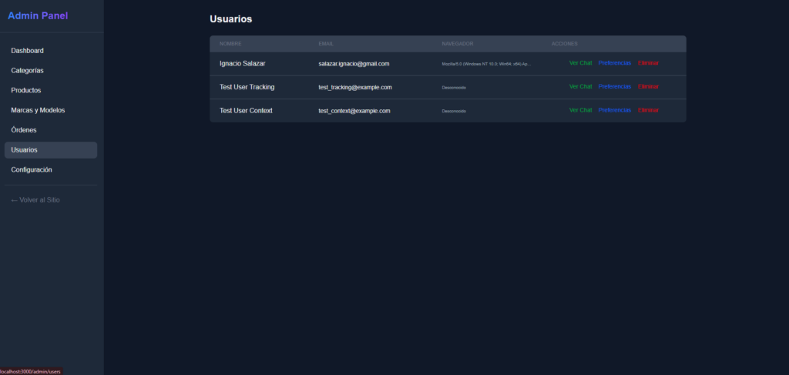This screenshot has height=375, width=789.
Task: Click the Volver al Sitio link
Action: (35, 200)
